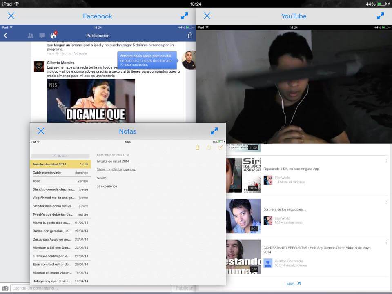This screenshot has width=392, height=294.
Task: Delete note with the trash icon
Action: (x=198, y=147)
